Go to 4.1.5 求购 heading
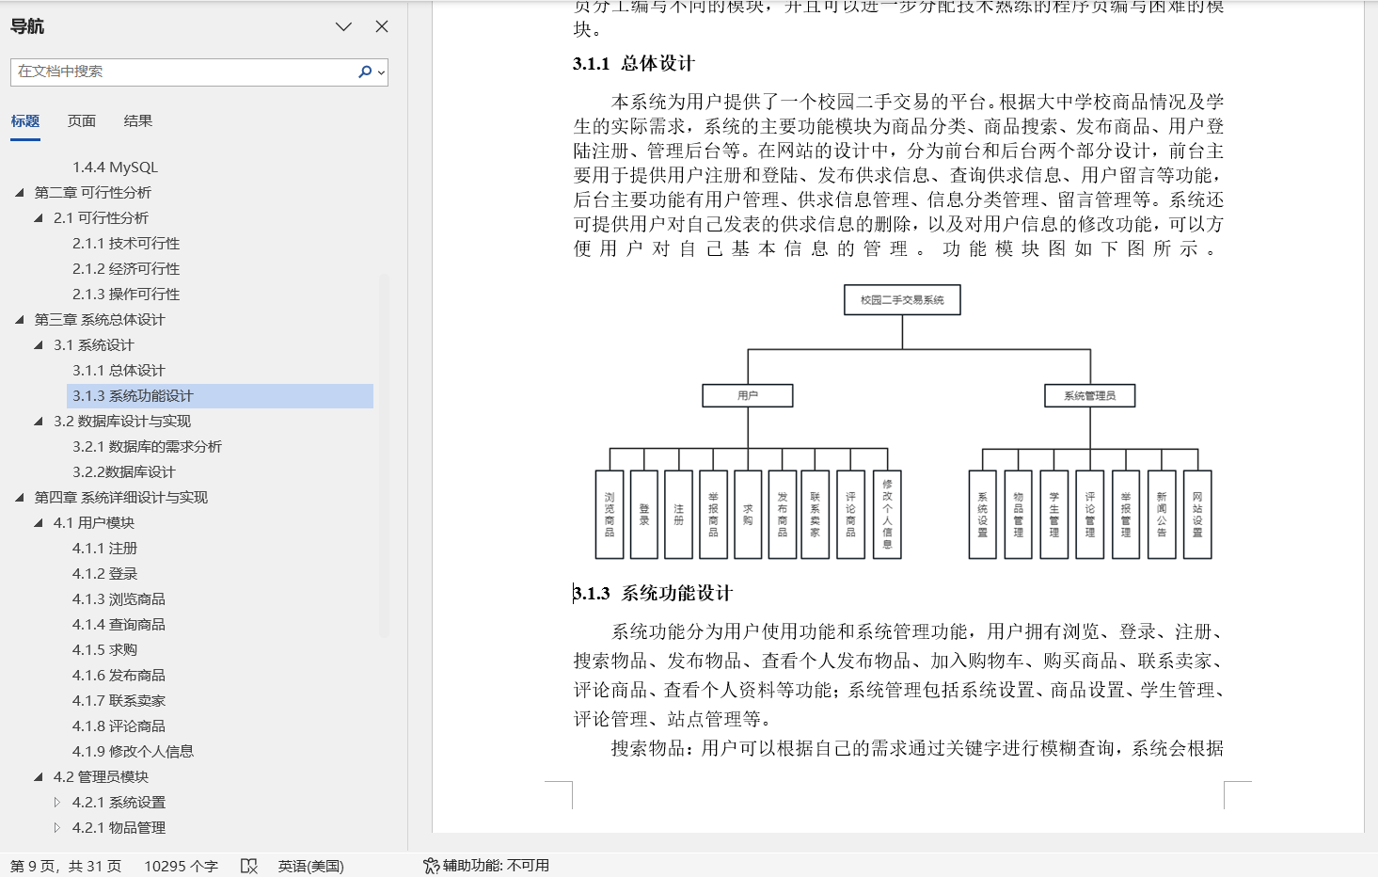This screenshot has width=1378, height=877. [x=104, y=650]
